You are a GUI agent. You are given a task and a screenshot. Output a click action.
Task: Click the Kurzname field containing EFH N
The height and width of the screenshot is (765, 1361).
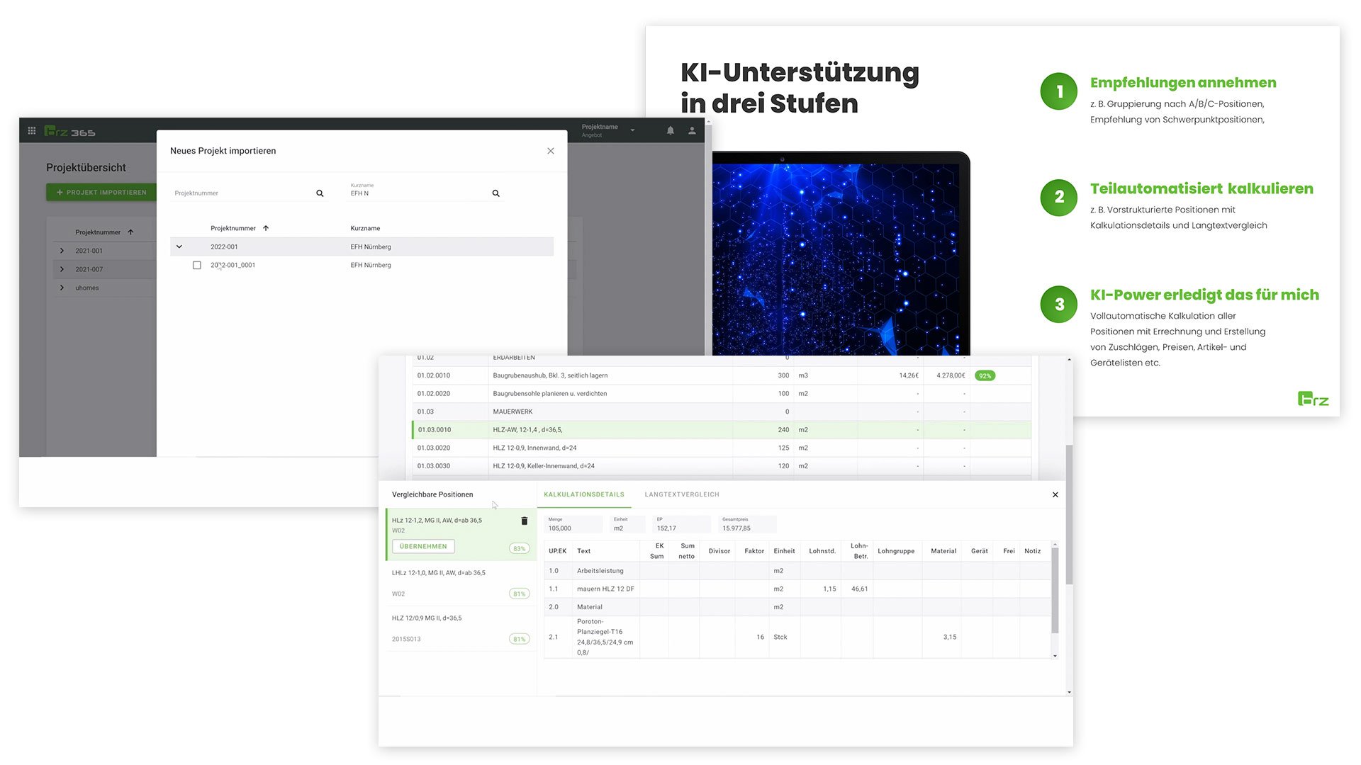point(418,191)
